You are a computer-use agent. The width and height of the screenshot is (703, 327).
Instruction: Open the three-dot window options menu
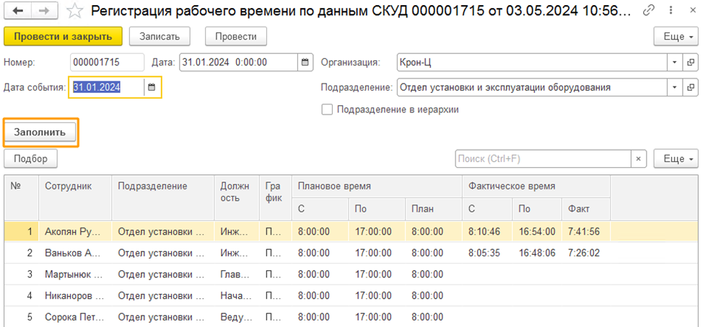click(x=668, y=12)
